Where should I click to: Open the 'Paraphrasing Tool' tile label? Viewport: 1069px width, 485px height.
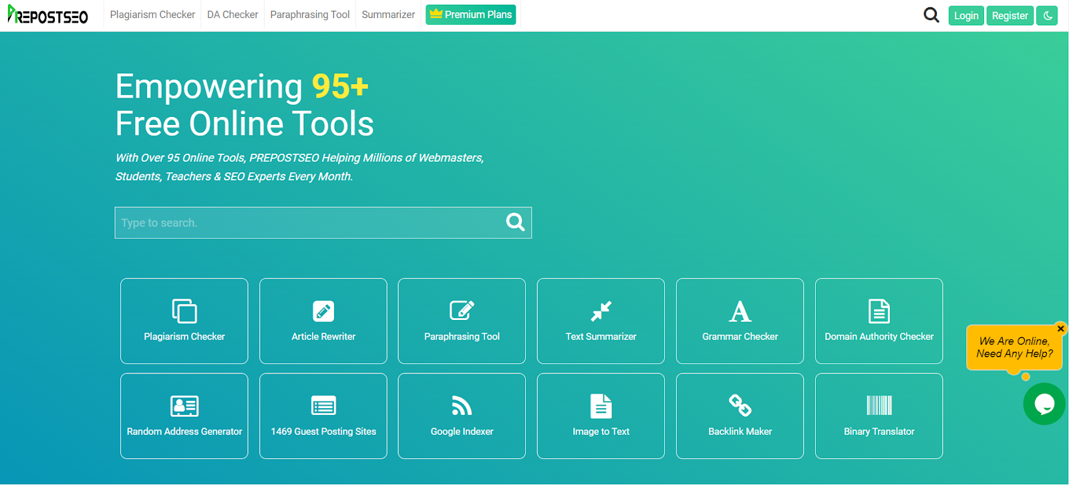pyautogui.click(x=462, y=337)
